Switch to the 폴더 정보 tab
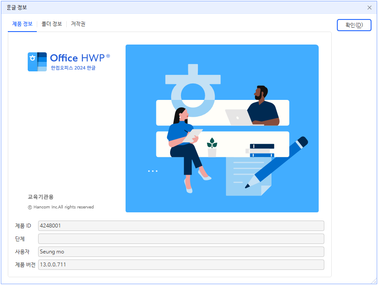 [52, 24]
